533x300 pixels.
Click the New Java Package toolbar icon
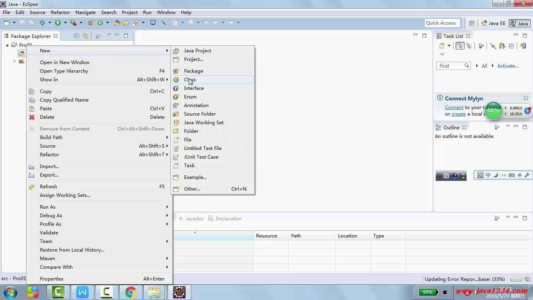[91, 23]
